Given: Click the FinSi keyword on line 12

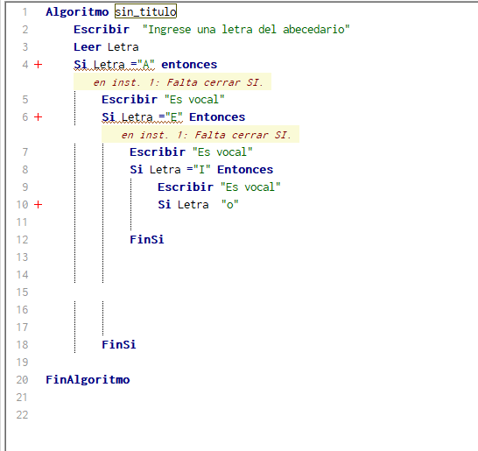Looking at the screenshot, I should coord(147,240).
